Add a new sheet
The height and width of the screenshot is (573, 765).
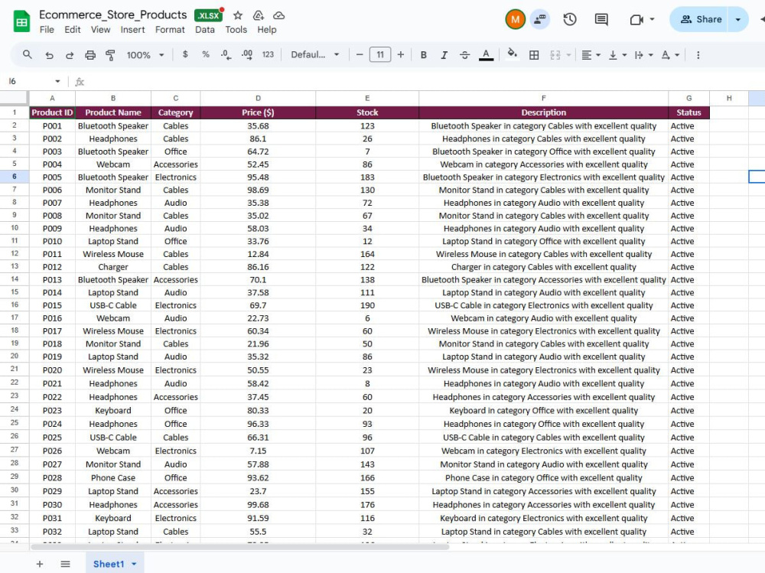pos(40,564)
